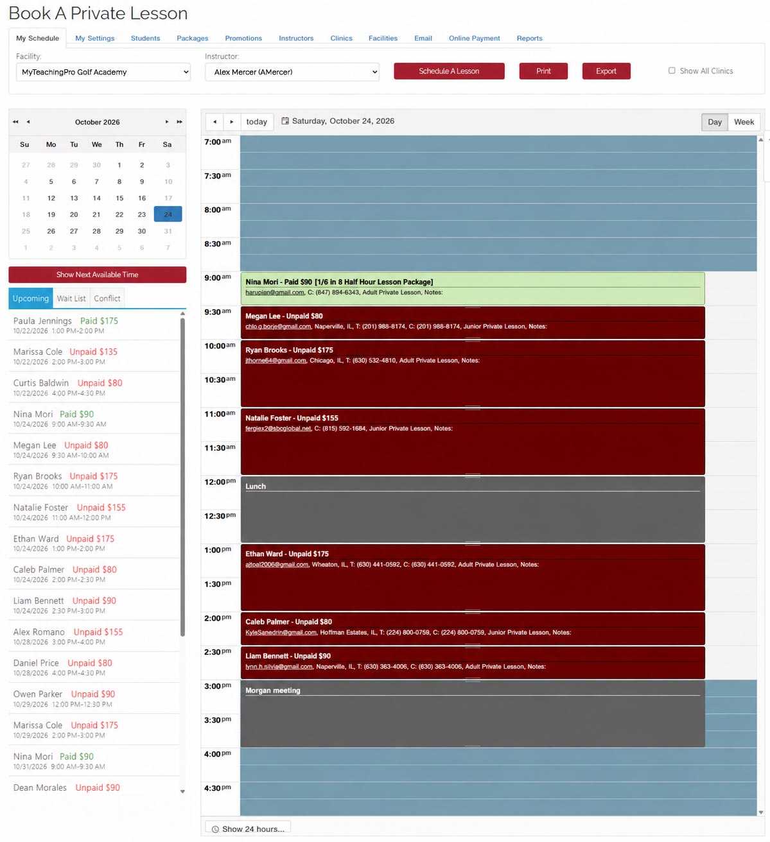The width and height of the screenshot is (770, 842).
Task: Select the Upcoming tab
Action: [x=31, y=298]
